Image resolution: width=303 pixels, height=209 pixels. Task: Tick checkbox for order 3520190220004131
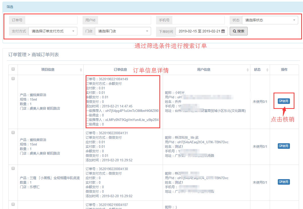point(13,132)
